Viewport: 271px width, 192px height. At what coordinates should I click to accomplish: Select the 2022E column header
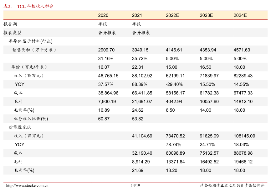(172, 15)
